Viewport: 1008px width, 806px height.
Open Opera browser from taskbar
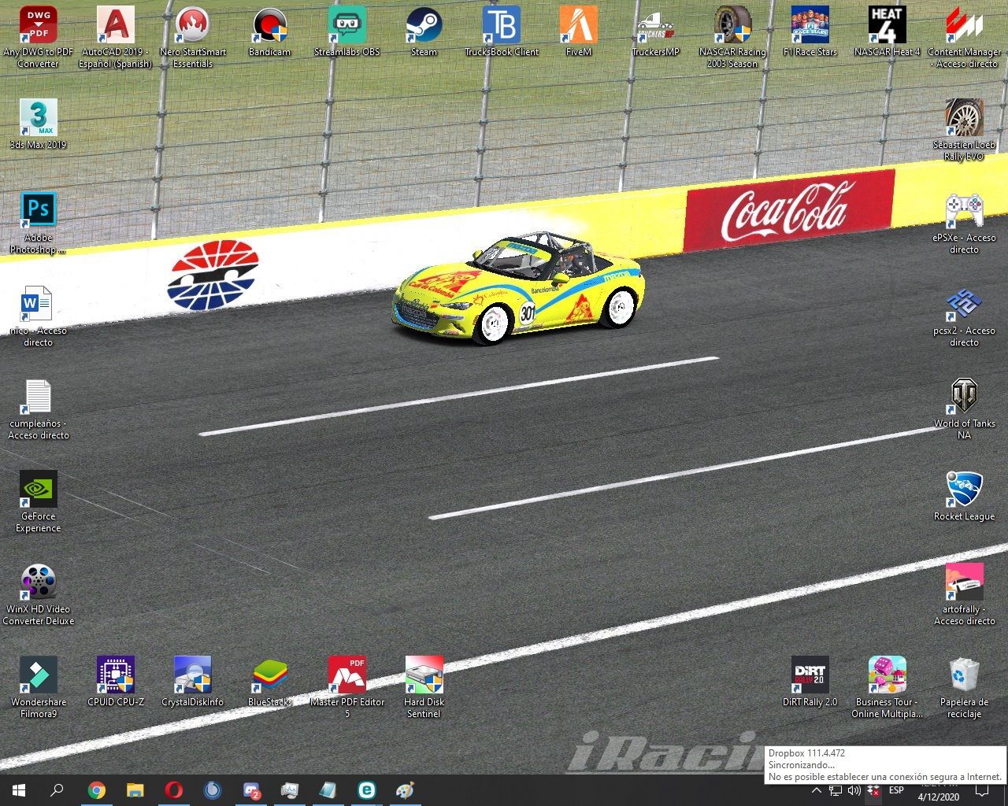173,790
